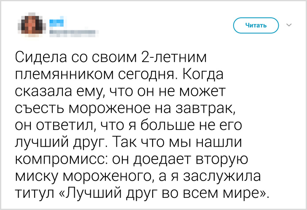This screenshot has width=307, height=210.
Task: Expand the tweet options chevron
Action: (x=289, y=25)
